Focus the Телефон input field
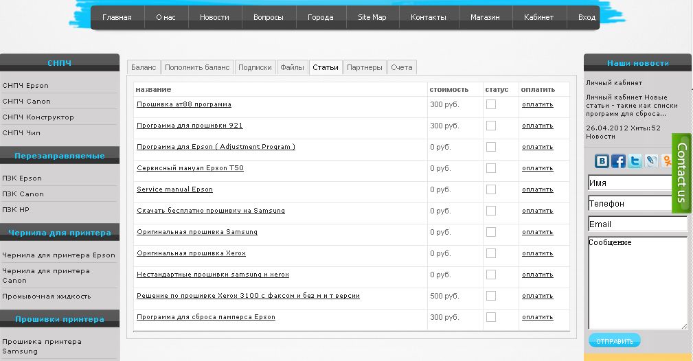Image resolution: width=693 pixels, height=361 pixels. coord(630,203)
